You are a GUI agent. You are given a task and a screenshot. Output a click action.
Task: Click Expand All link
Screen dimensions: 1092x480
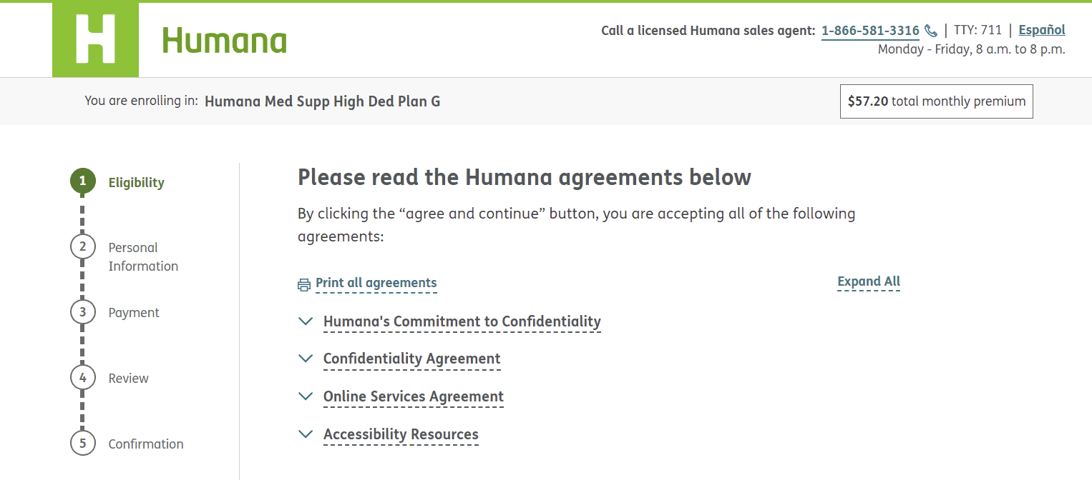(x=869, y=281)
